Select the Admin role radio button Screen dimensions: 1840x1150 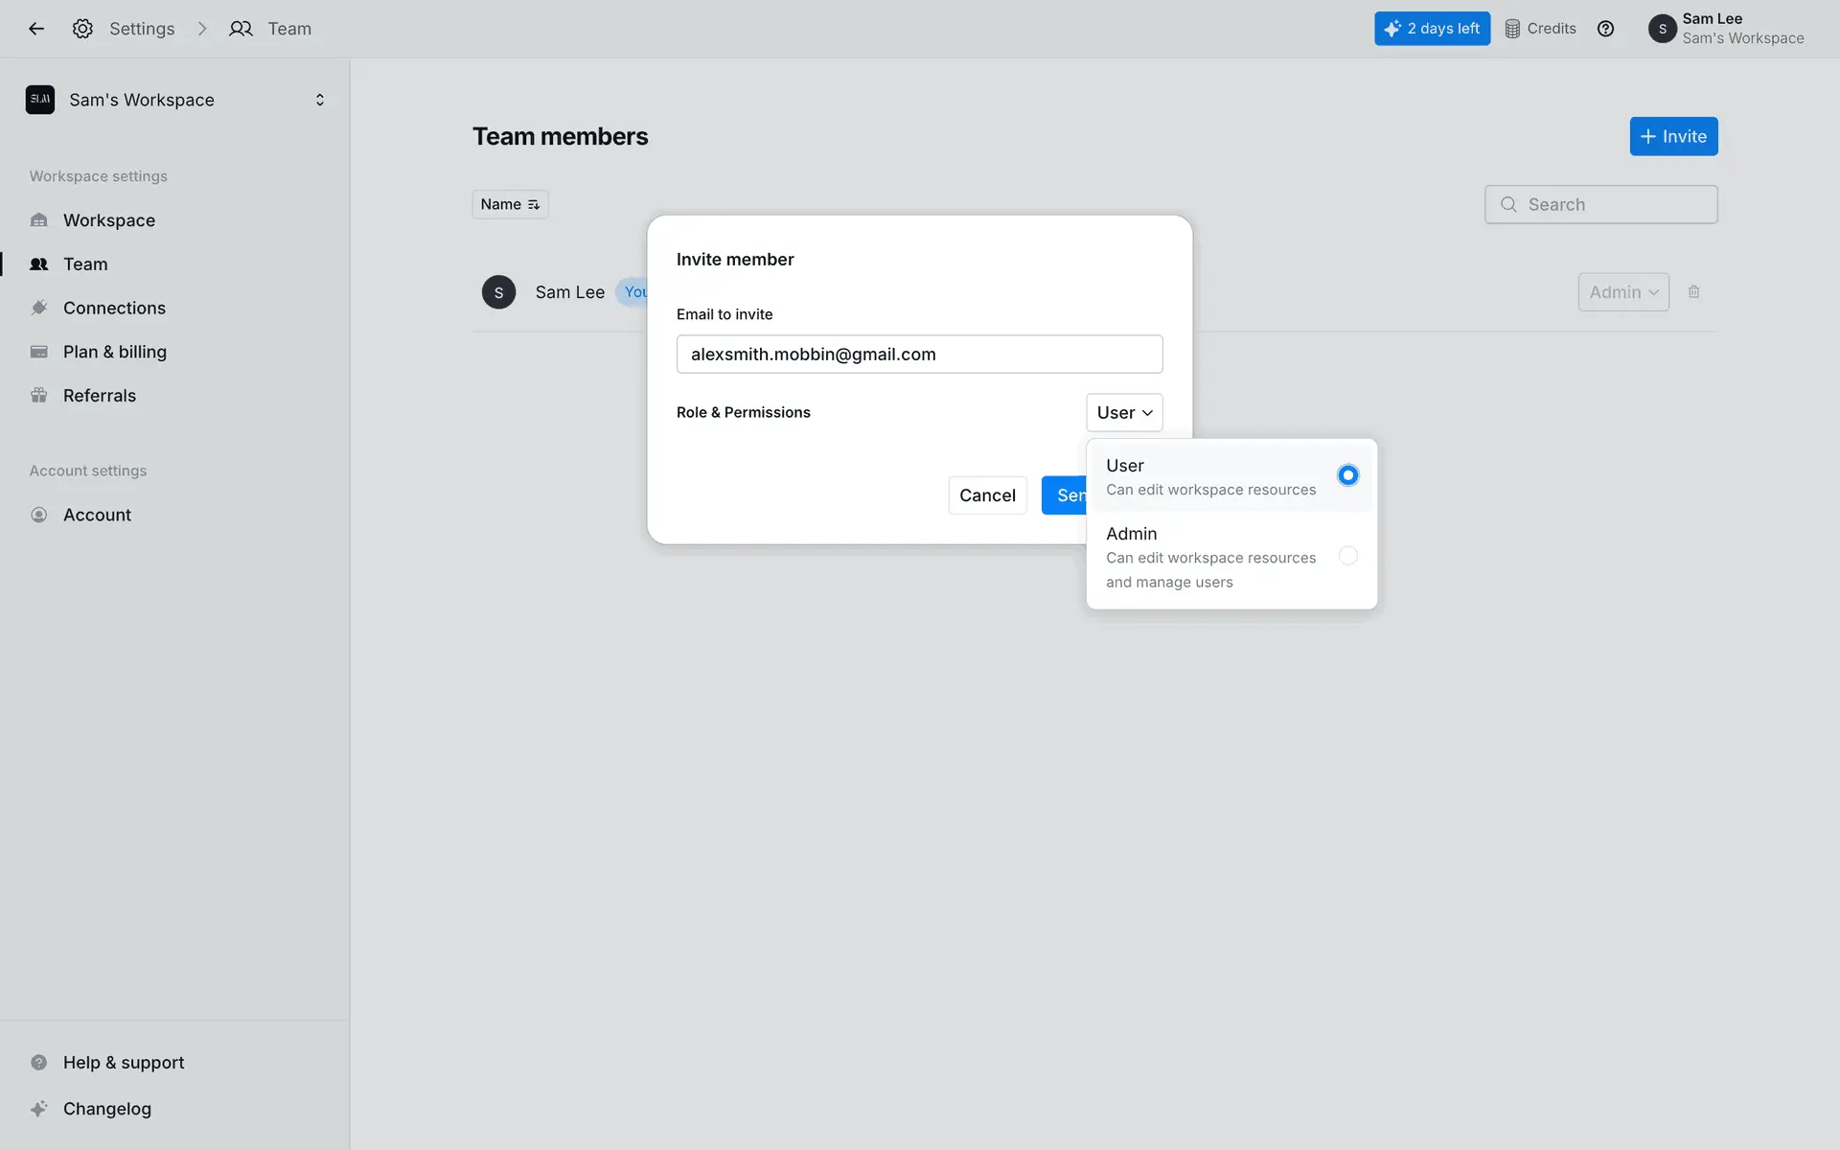click(x=1347, y=556)
